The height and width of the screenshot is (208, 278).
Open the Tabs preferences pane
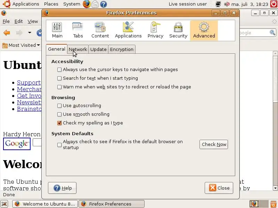(78, 31)
